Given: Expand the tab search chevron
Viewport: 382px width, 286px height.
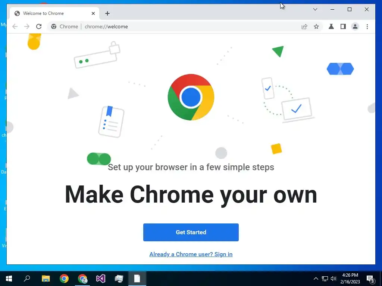Looking at the screenshot, I should click(x=315, y=9).
